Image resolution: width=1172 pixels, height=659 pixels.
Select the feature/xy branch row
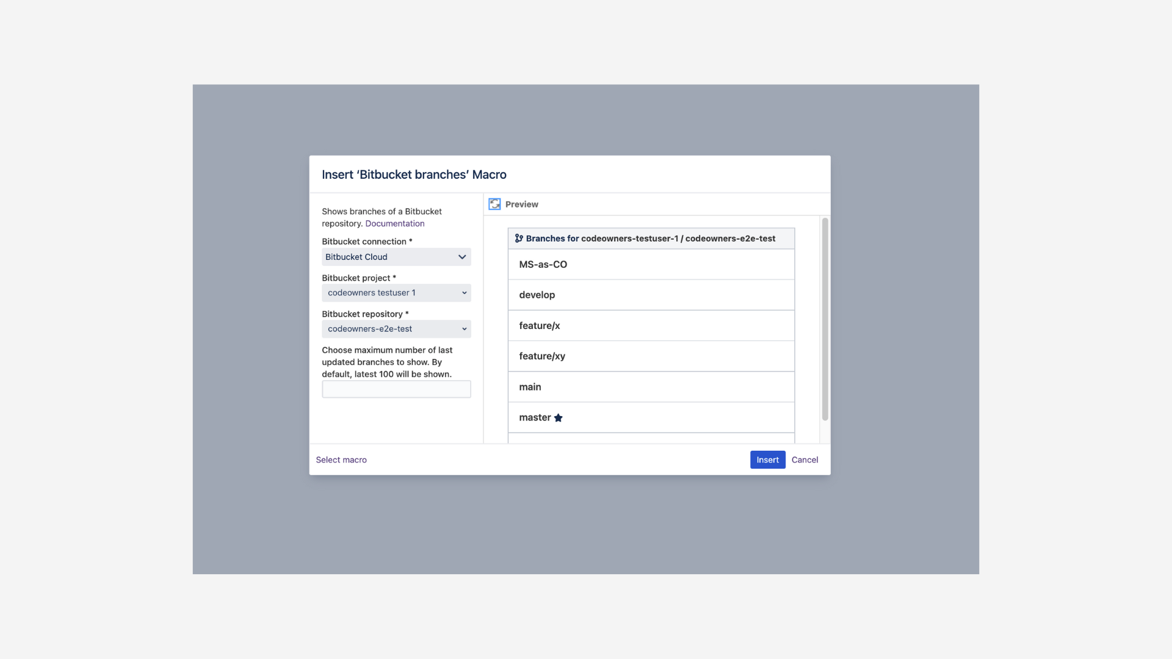click(x=651, y=356)
